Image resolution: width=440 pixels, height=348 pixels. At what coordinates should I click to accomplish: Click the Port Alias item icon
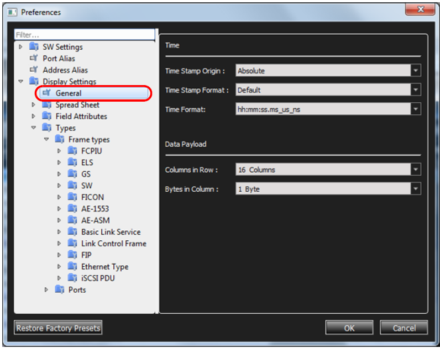[x=34, y=58]
